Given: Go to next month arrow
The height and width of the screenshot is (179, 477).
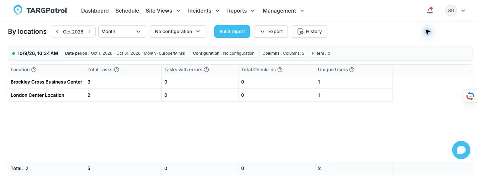Looking at the screenshot, I should [89, 31].
